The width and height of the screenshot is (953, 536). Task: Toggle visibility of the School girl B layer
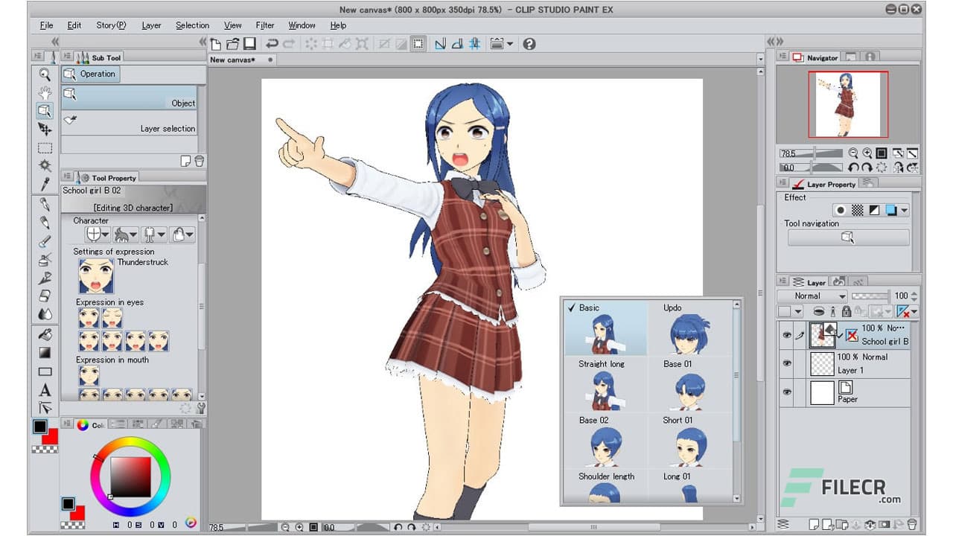click(787, 335)
